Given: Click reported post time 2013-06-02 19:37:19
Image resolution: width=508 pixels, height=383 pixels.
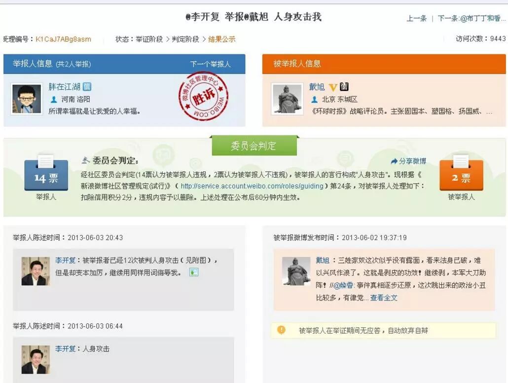Looking at the screenshot, I should (374, 237).
